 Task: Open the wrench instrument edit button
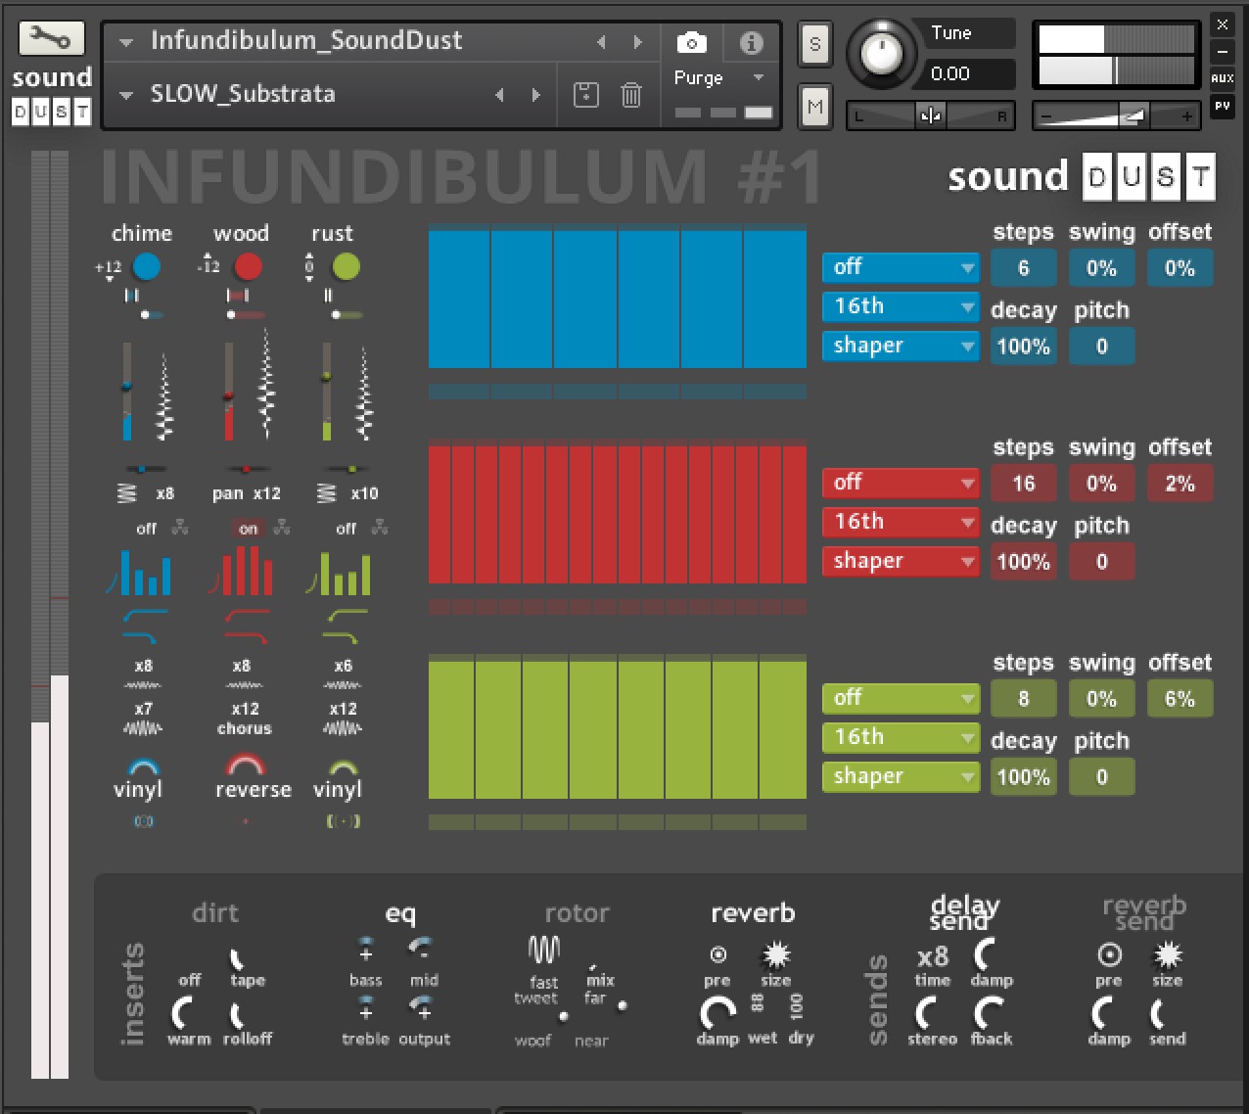(51, 38)
